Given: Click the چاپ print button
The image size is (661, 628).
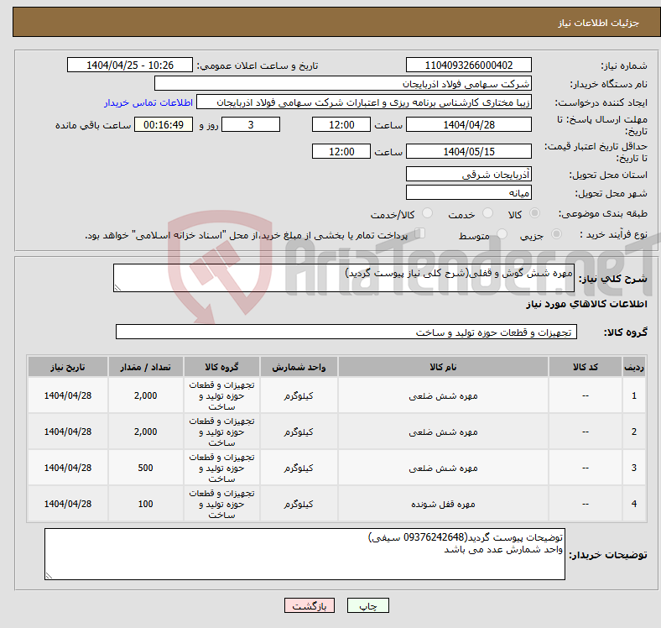Looking at the screenshot, I should point(368,605).
